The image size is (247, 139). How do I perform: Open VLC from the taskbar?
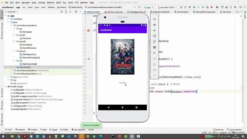50,136
